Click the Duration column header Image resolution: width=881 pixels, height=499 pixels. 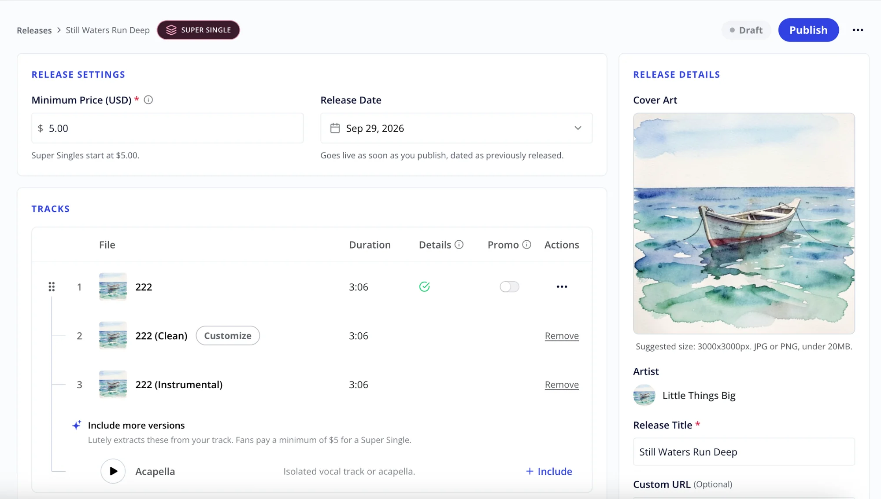(370, 245)
